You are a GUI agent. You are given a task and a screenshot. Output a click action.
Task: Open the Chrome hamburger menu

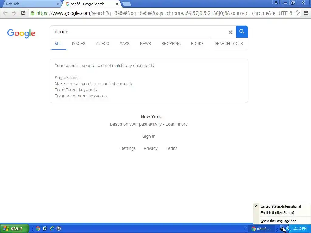[x=306, y=13]
